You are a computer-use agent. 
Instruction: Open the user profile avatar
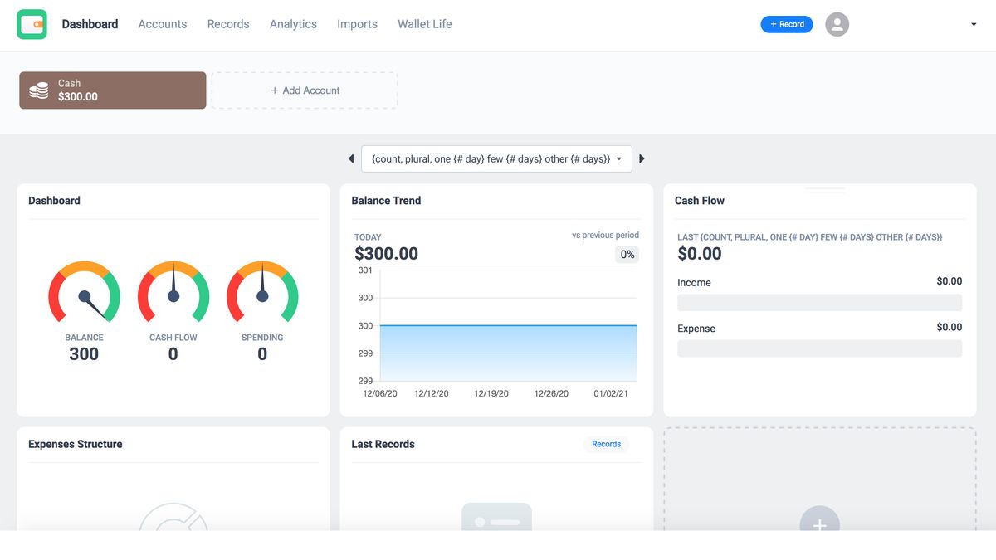pos(837,24)
